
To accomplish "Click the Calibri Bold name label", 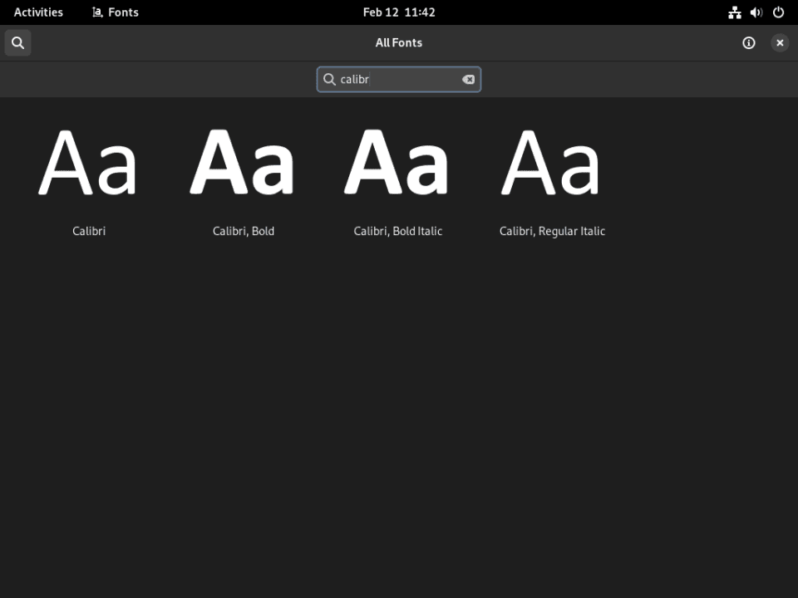I will tap(243, 231).
